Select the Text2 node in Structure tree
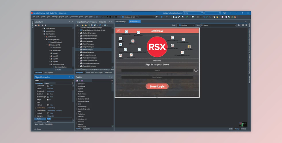The width and height of the screenshot is (282, 143). (x=59, y=70)
